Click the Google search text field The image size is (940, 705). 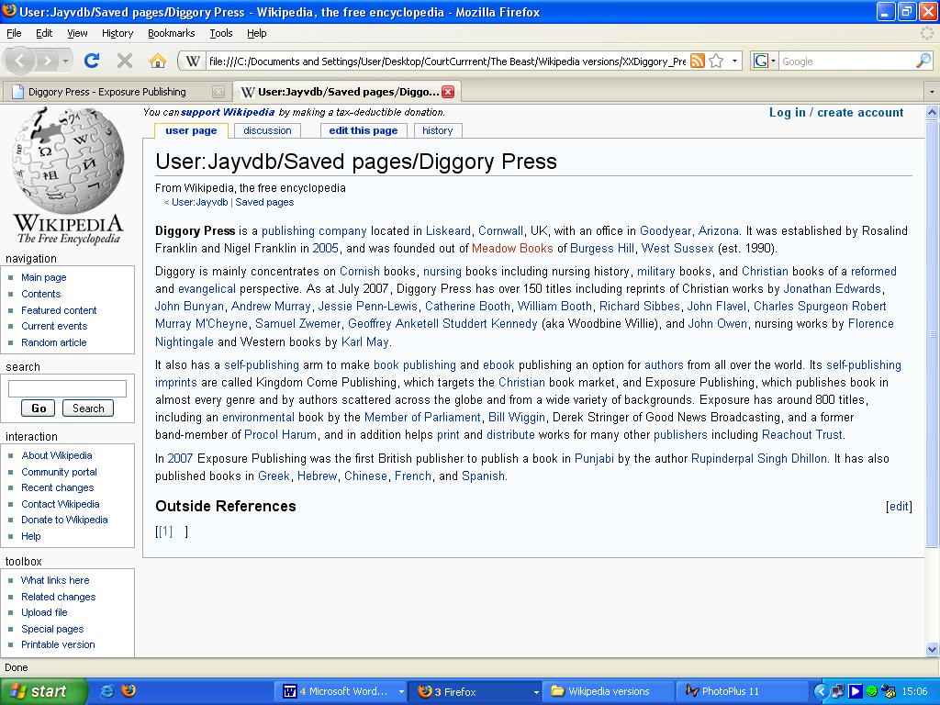847,62
